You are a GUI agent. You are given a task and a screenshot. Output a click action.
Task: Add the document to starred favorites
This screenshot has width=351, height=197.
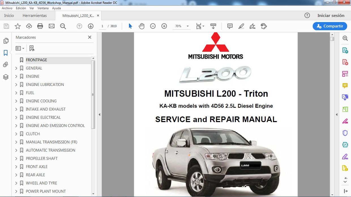(18, 26)
